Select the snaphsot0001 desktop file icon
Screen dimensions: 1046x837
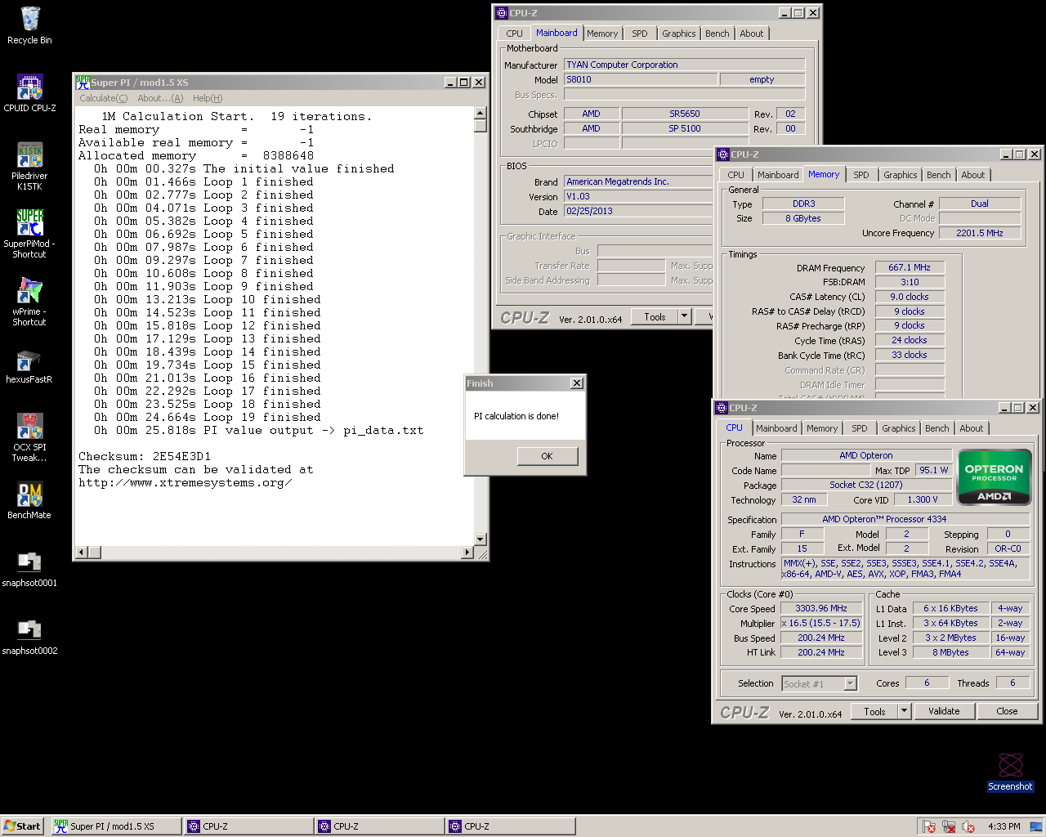(x=29, y=567)
